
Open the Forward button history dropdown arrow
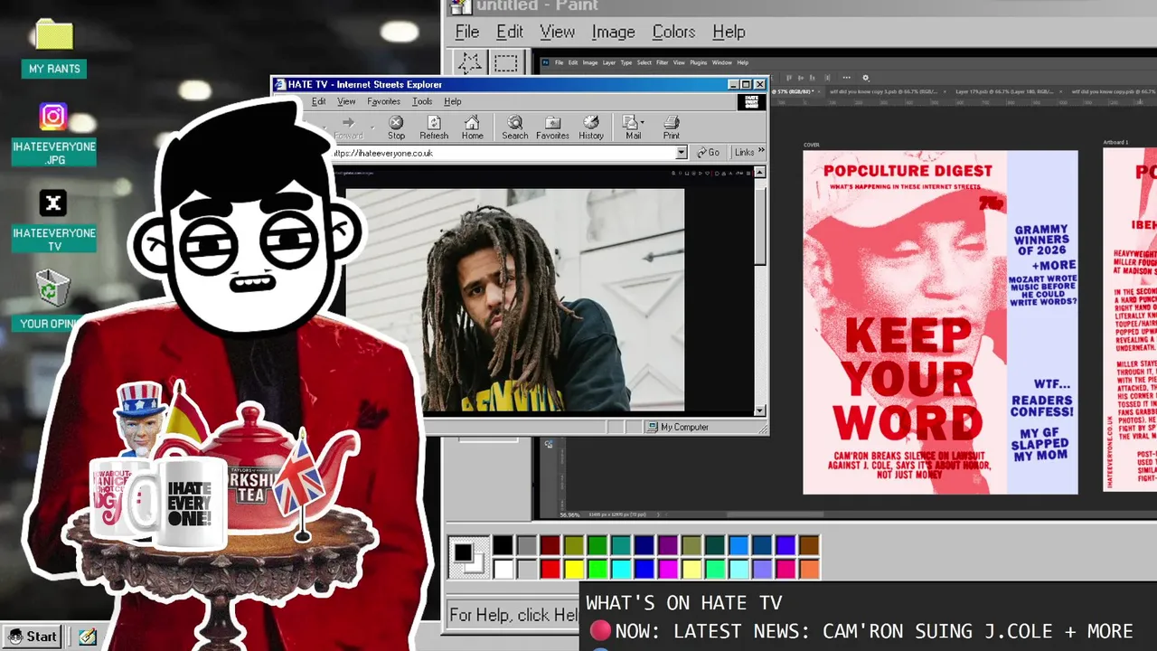click(372, 127)
